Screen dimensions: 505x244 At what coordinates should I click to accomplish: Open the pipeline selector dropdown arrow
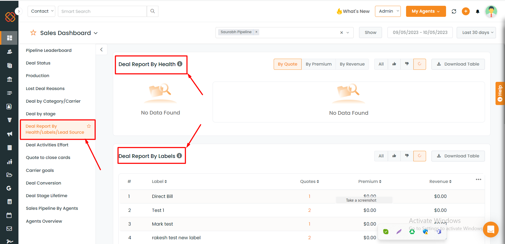pos(348,33)
